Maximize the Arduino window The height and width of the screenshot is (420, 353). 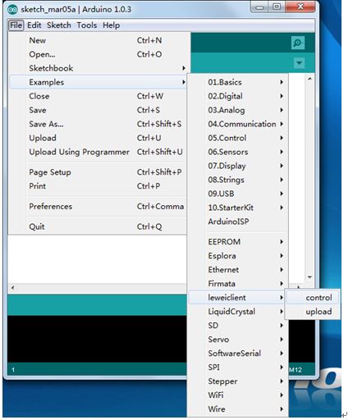click(277, 7)
